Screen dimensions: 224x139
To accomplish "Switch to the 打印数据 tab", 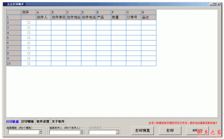I will [x=12, y=122].
